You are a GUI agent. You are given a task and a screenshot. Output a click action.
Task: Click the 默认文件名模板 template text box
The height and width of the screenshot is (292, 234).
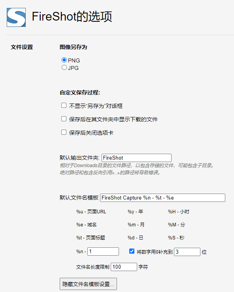[x=162, y=198]
